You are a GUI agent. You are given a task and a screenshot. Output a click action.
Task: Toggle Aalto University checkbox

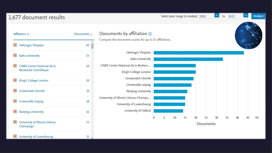(15, 55)
